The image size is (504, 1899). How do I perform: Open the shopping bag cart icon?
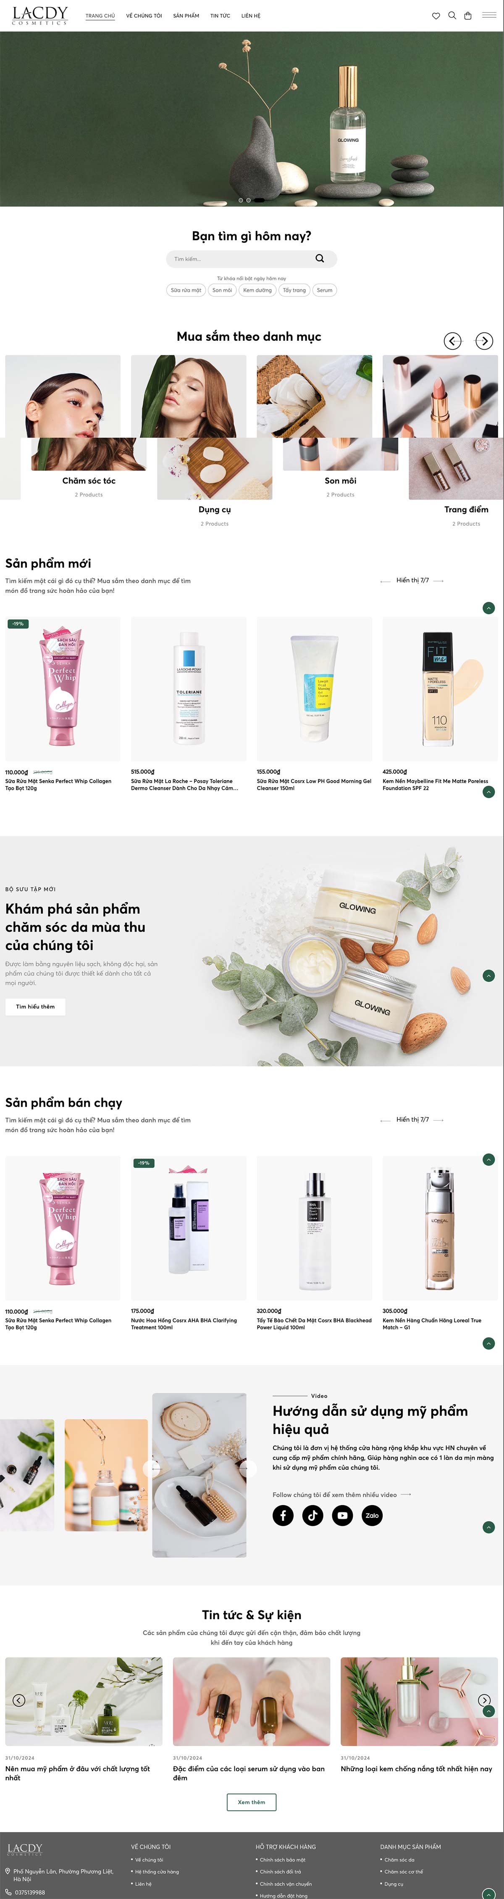468,16
